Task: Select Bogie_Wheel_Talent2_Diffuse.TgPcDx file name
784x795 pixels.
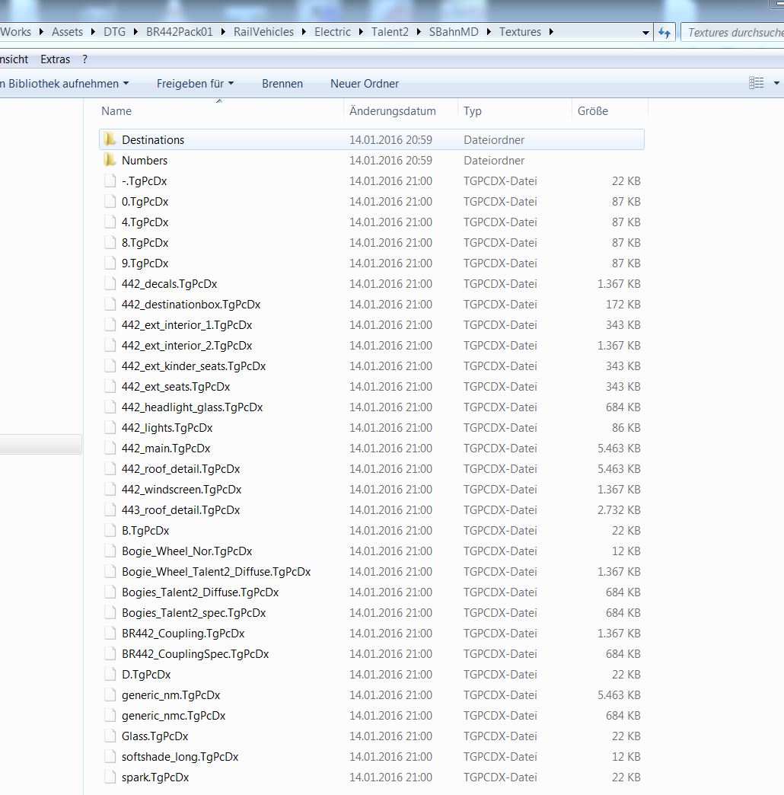Action: click(216, 571)
